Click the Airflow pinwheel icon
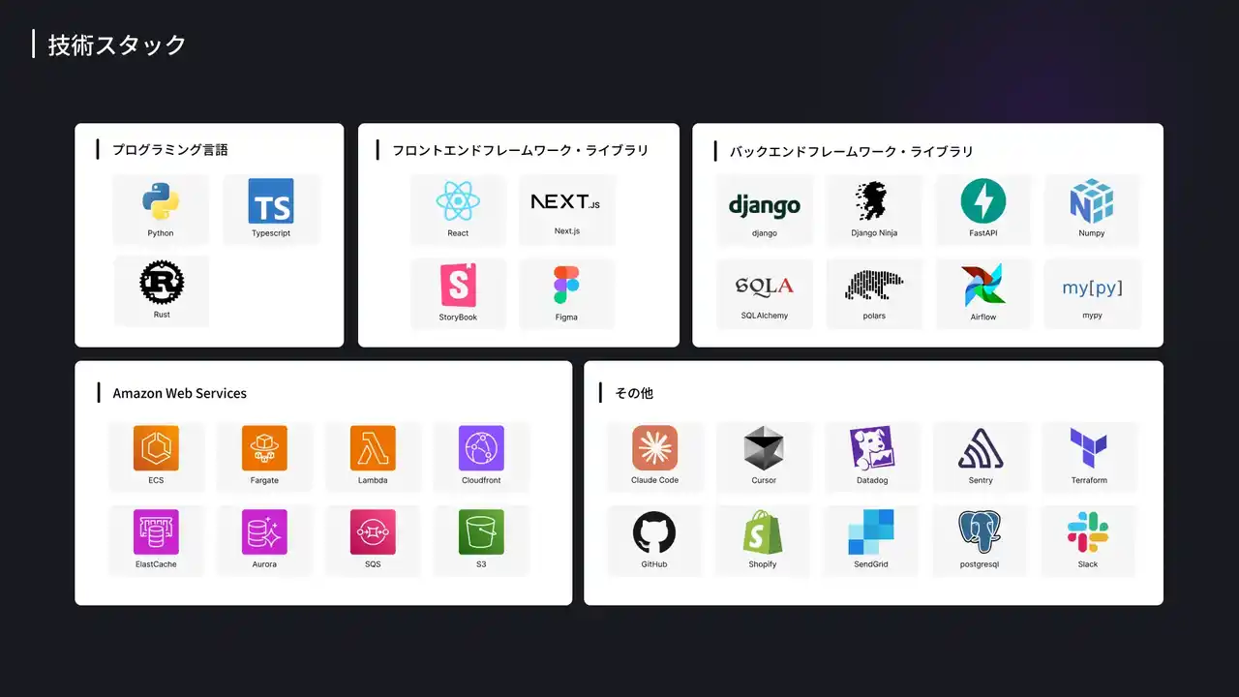The width and height of the screenshot is (1239, 697). click(982, 286)
